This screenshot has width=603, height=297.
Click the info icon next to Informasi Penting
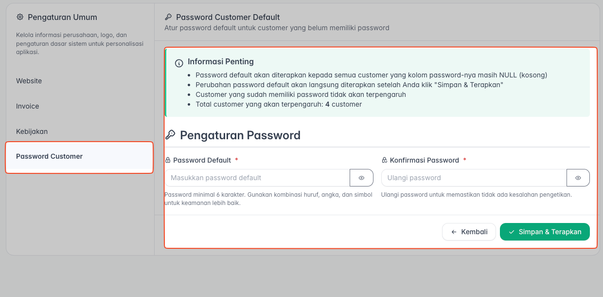179,63
